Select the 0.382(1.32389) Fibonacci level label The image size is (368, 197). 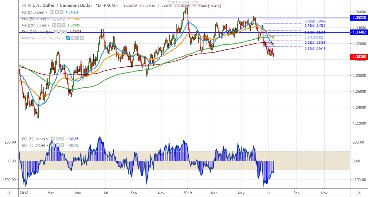pos(315,42)
